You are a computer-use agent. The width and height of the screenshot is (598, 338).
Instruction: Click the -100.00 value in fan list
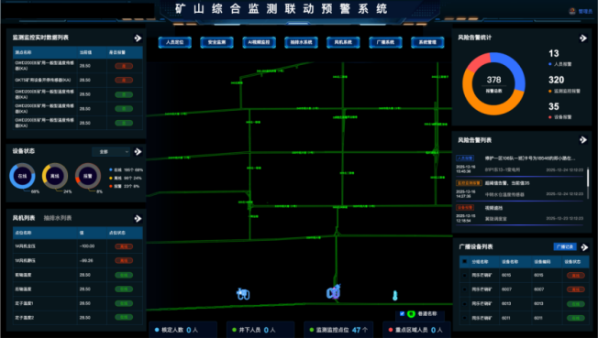(x=87, y=246)
